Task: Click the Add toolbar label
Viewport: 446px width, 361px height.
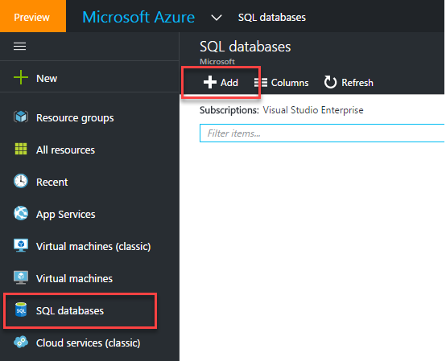Action: pos(229,83)
